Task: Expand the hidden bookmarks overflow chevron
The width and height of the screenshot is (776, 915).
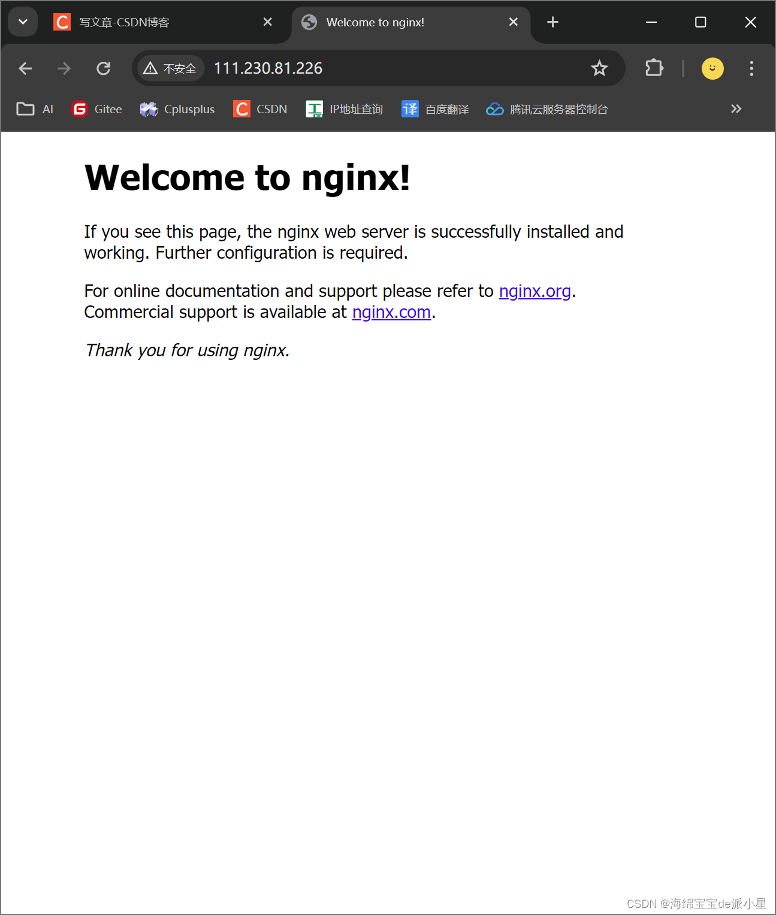Action: 736,109
